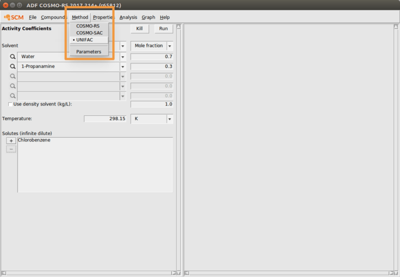The image size is (400, 277).
Task: Edit the 1-Propanamine fraction 0.3 field
Action: click(152, 67)
